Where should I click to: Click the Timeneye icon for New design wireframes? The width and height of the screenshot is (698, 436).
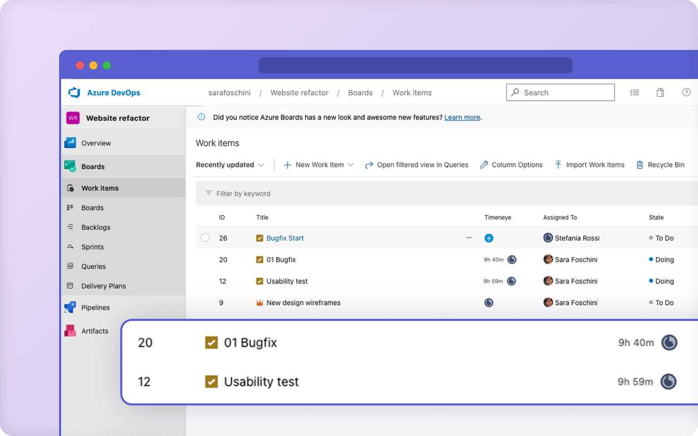(x=489, y=303)
